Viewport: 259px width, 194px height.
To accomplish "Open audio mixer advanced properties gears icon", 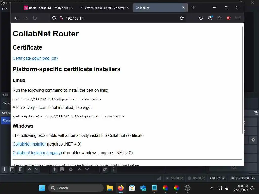I will [x=105, y=169].
